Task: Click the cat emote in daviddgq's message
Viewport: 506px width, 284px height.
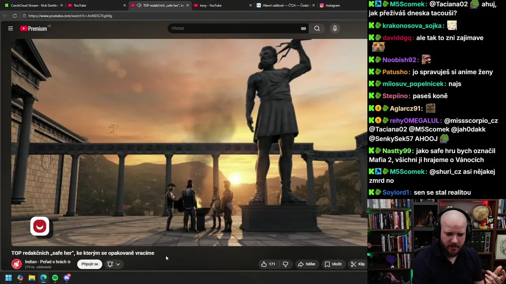Action: [378, 47]
